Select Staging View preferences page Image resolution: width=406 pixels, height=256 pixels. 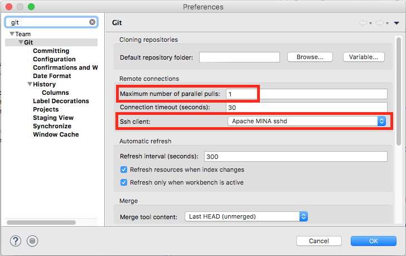(53, 118)
